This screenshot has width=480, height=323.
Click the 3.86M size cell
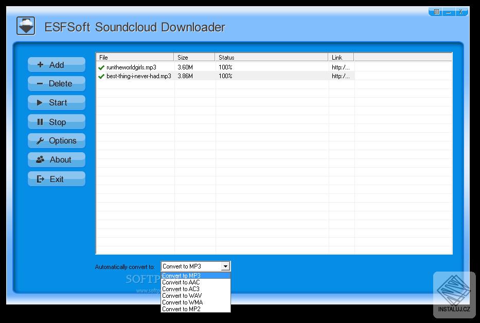coord(185,76)
